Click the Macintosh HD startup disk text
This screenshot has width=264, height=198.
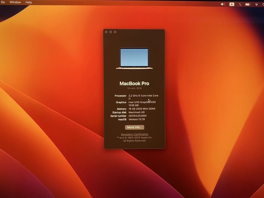[136, 112]
